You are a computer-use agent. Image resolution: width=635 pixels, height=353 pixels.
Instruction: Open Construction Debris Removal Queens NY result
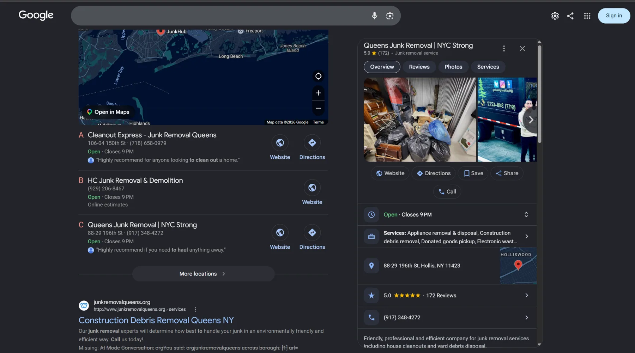coord(156,320)
